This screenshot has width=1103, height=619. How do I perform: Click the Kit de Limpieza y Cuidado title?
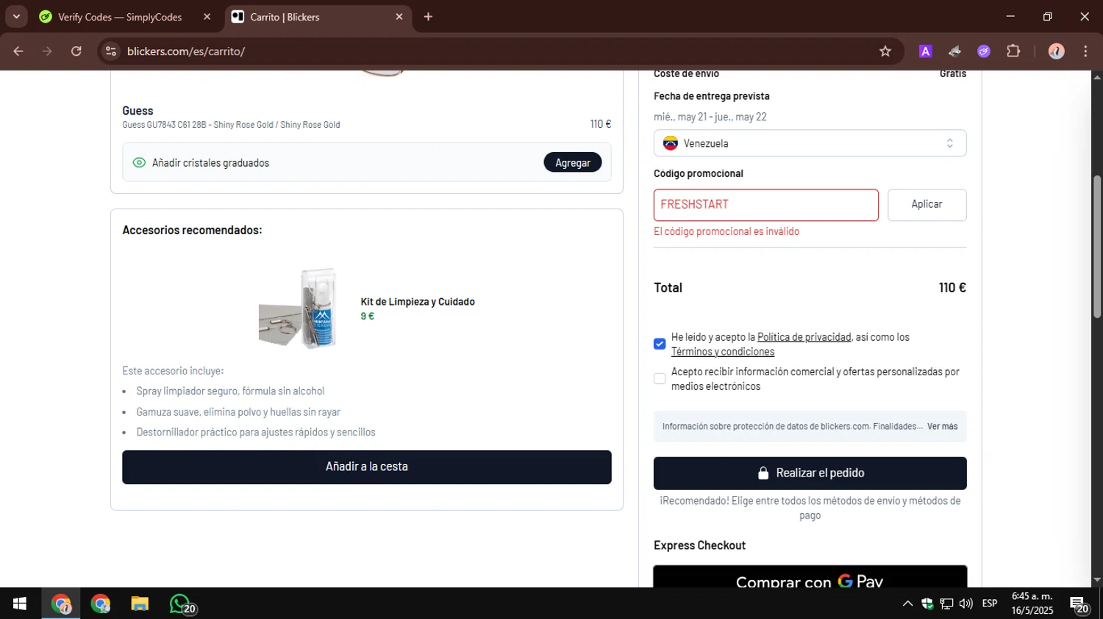coord(418,302)
